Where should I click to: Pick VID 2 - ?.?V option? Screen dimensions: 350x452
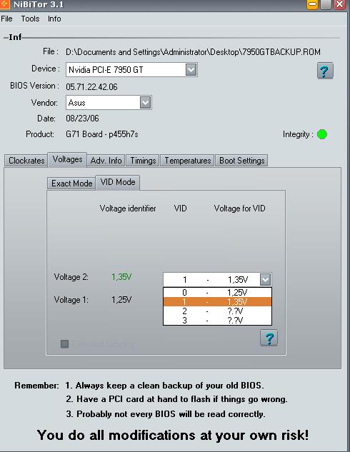coord(217,311)
